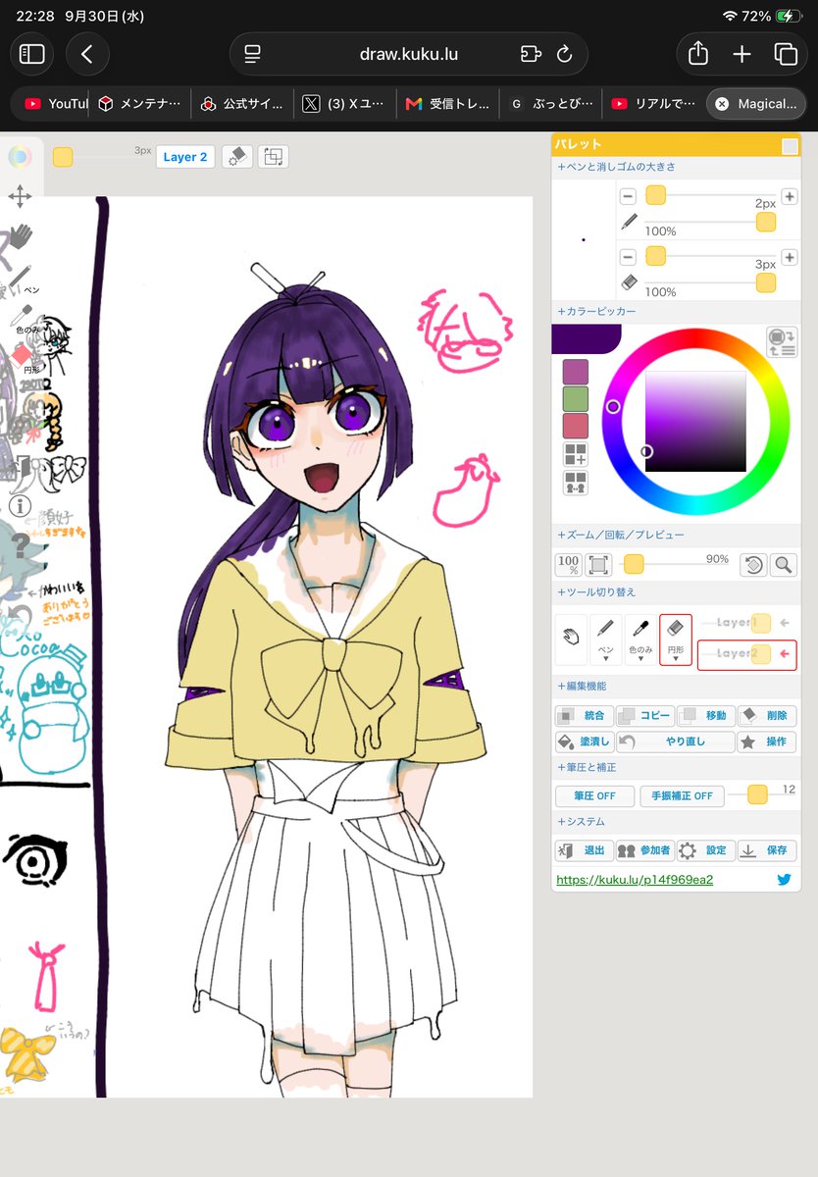
Task: Open the ペン tool dropdown in palette
Action: 606,640
